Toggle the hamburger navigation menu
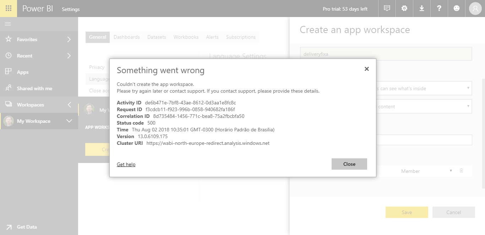The image size is (485, 235). point(8,24)
